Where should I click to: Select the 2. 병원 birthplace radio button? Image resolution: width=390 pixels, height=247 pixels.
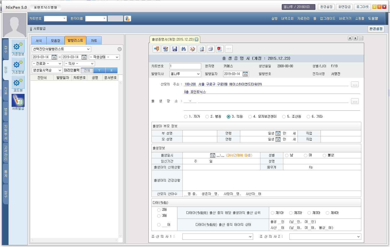click(x=207, y=117)
